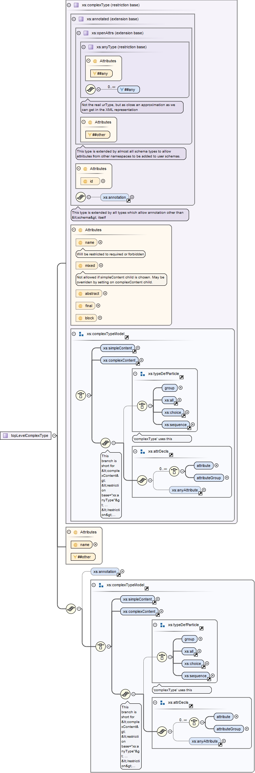Select the ##any wildcard element with 0..∞

pos(129,90)
